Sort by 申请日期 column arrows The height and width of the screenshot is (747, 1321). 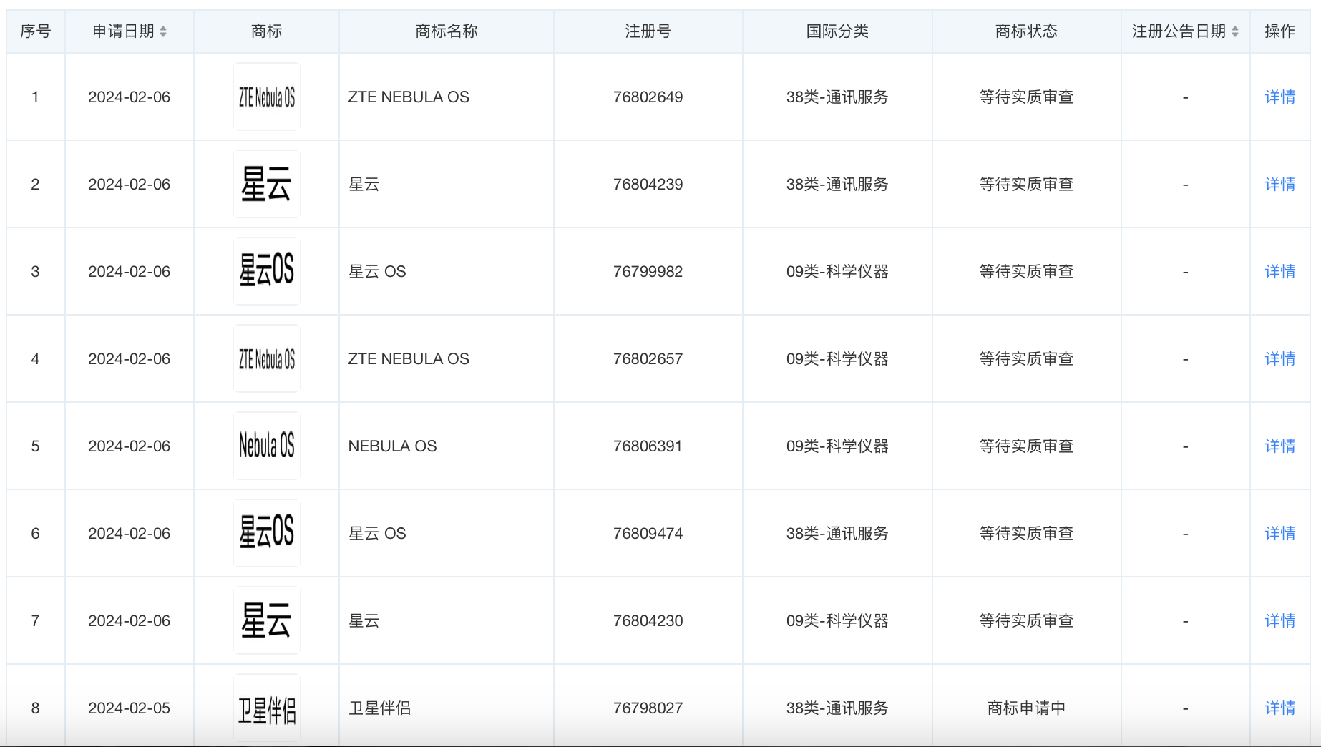[163, 31]
